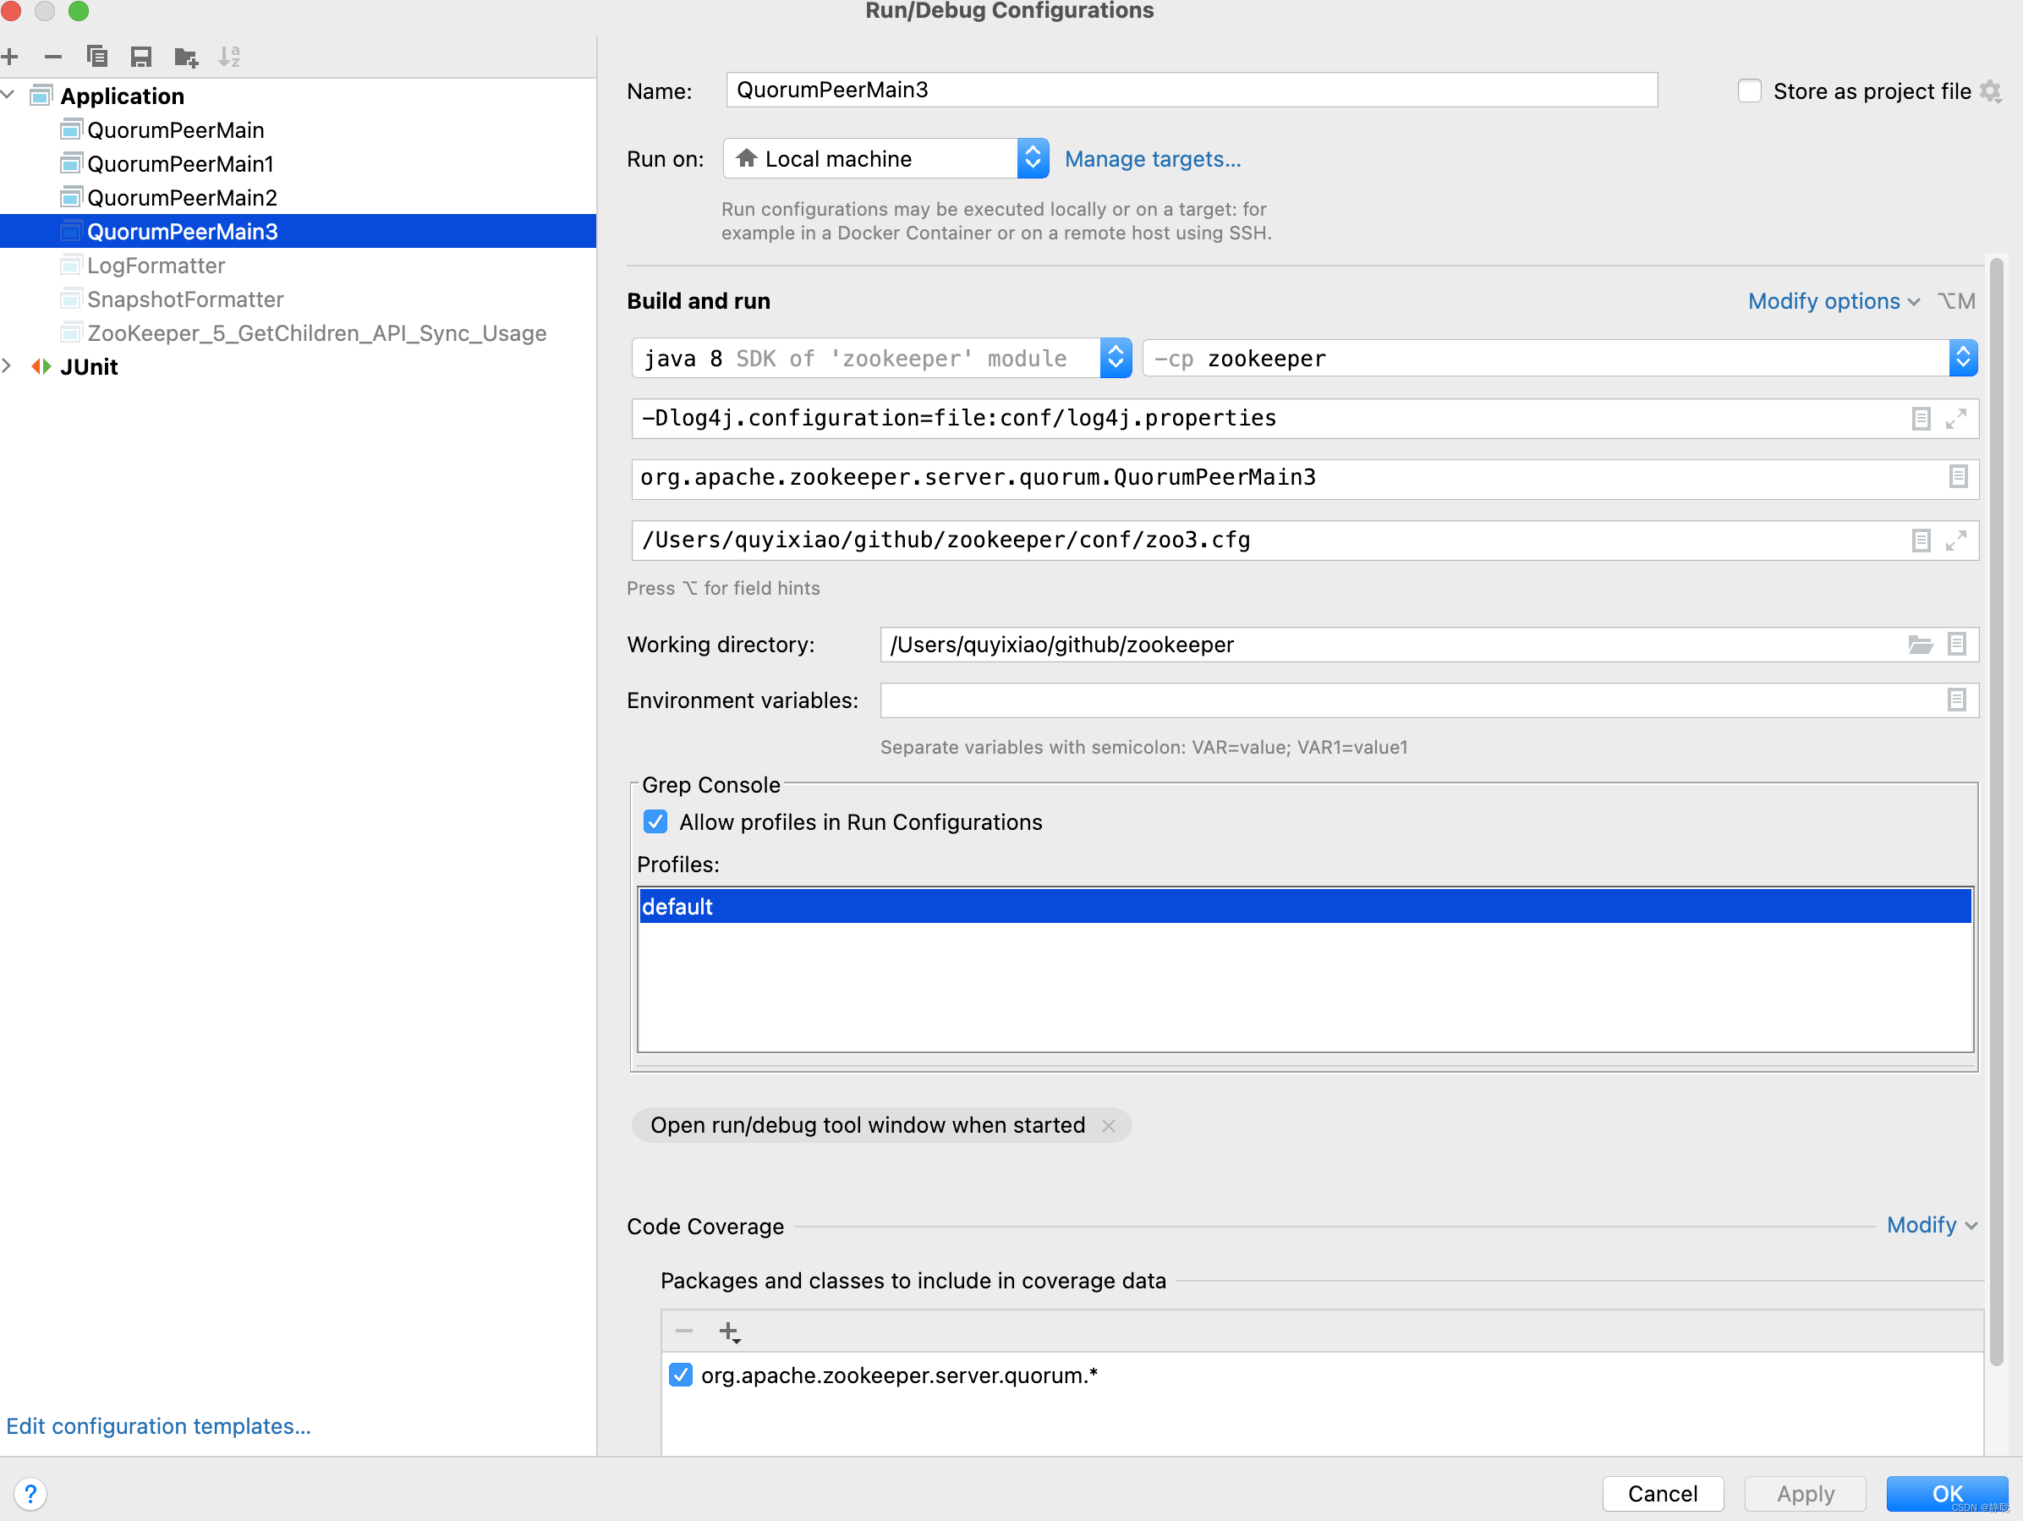Open help for Run/Debug Configurations

click(30, 1494)
